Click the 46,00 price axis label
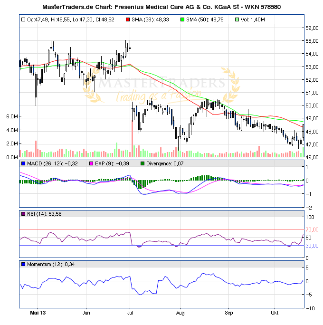 click(x=312, y=157)
